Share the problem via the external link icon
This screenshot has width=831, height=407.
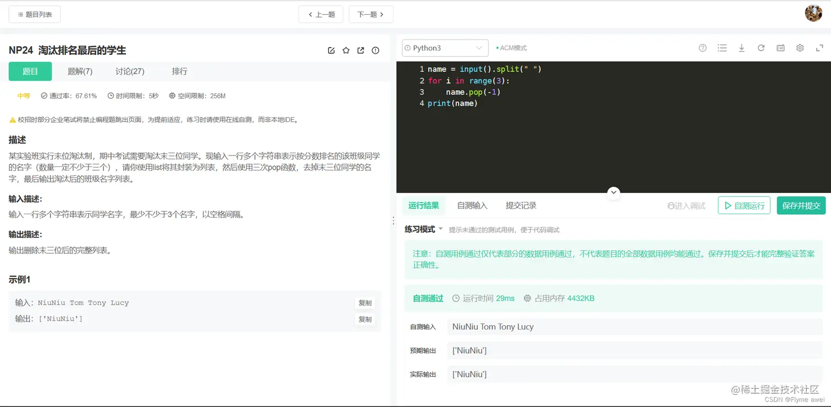coord(361,50)
